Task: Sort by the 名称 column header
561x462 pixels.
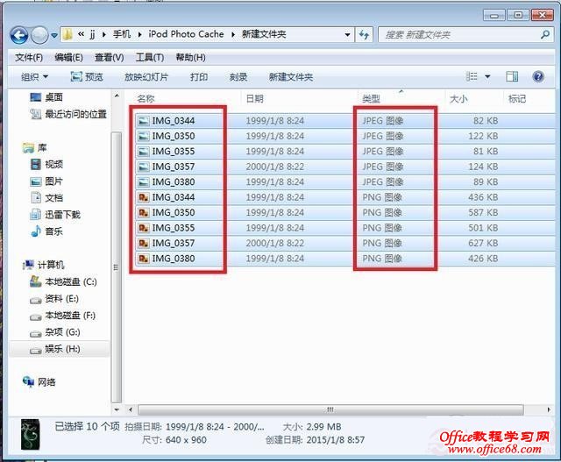Action: tap(146, 98)
